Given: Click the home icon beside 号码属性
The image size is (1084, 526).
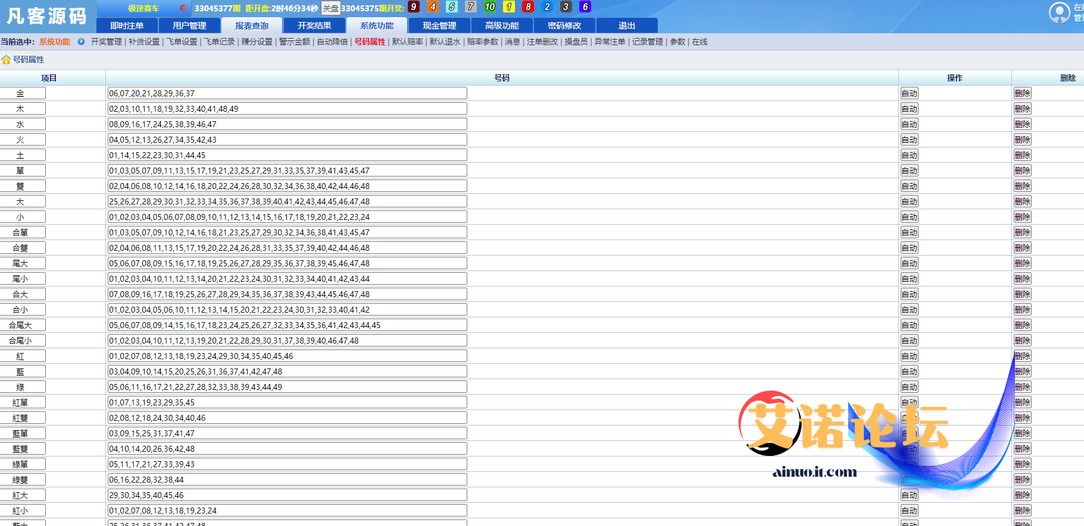Looking at the screenshot, I should (x=6, y=59).
